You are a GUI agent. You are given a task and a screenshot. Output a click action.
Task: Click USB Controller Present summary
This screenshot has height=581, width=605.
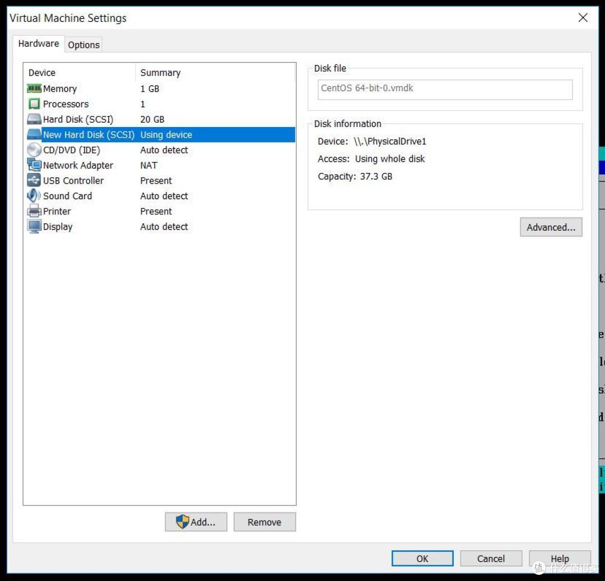click(156, 181)
